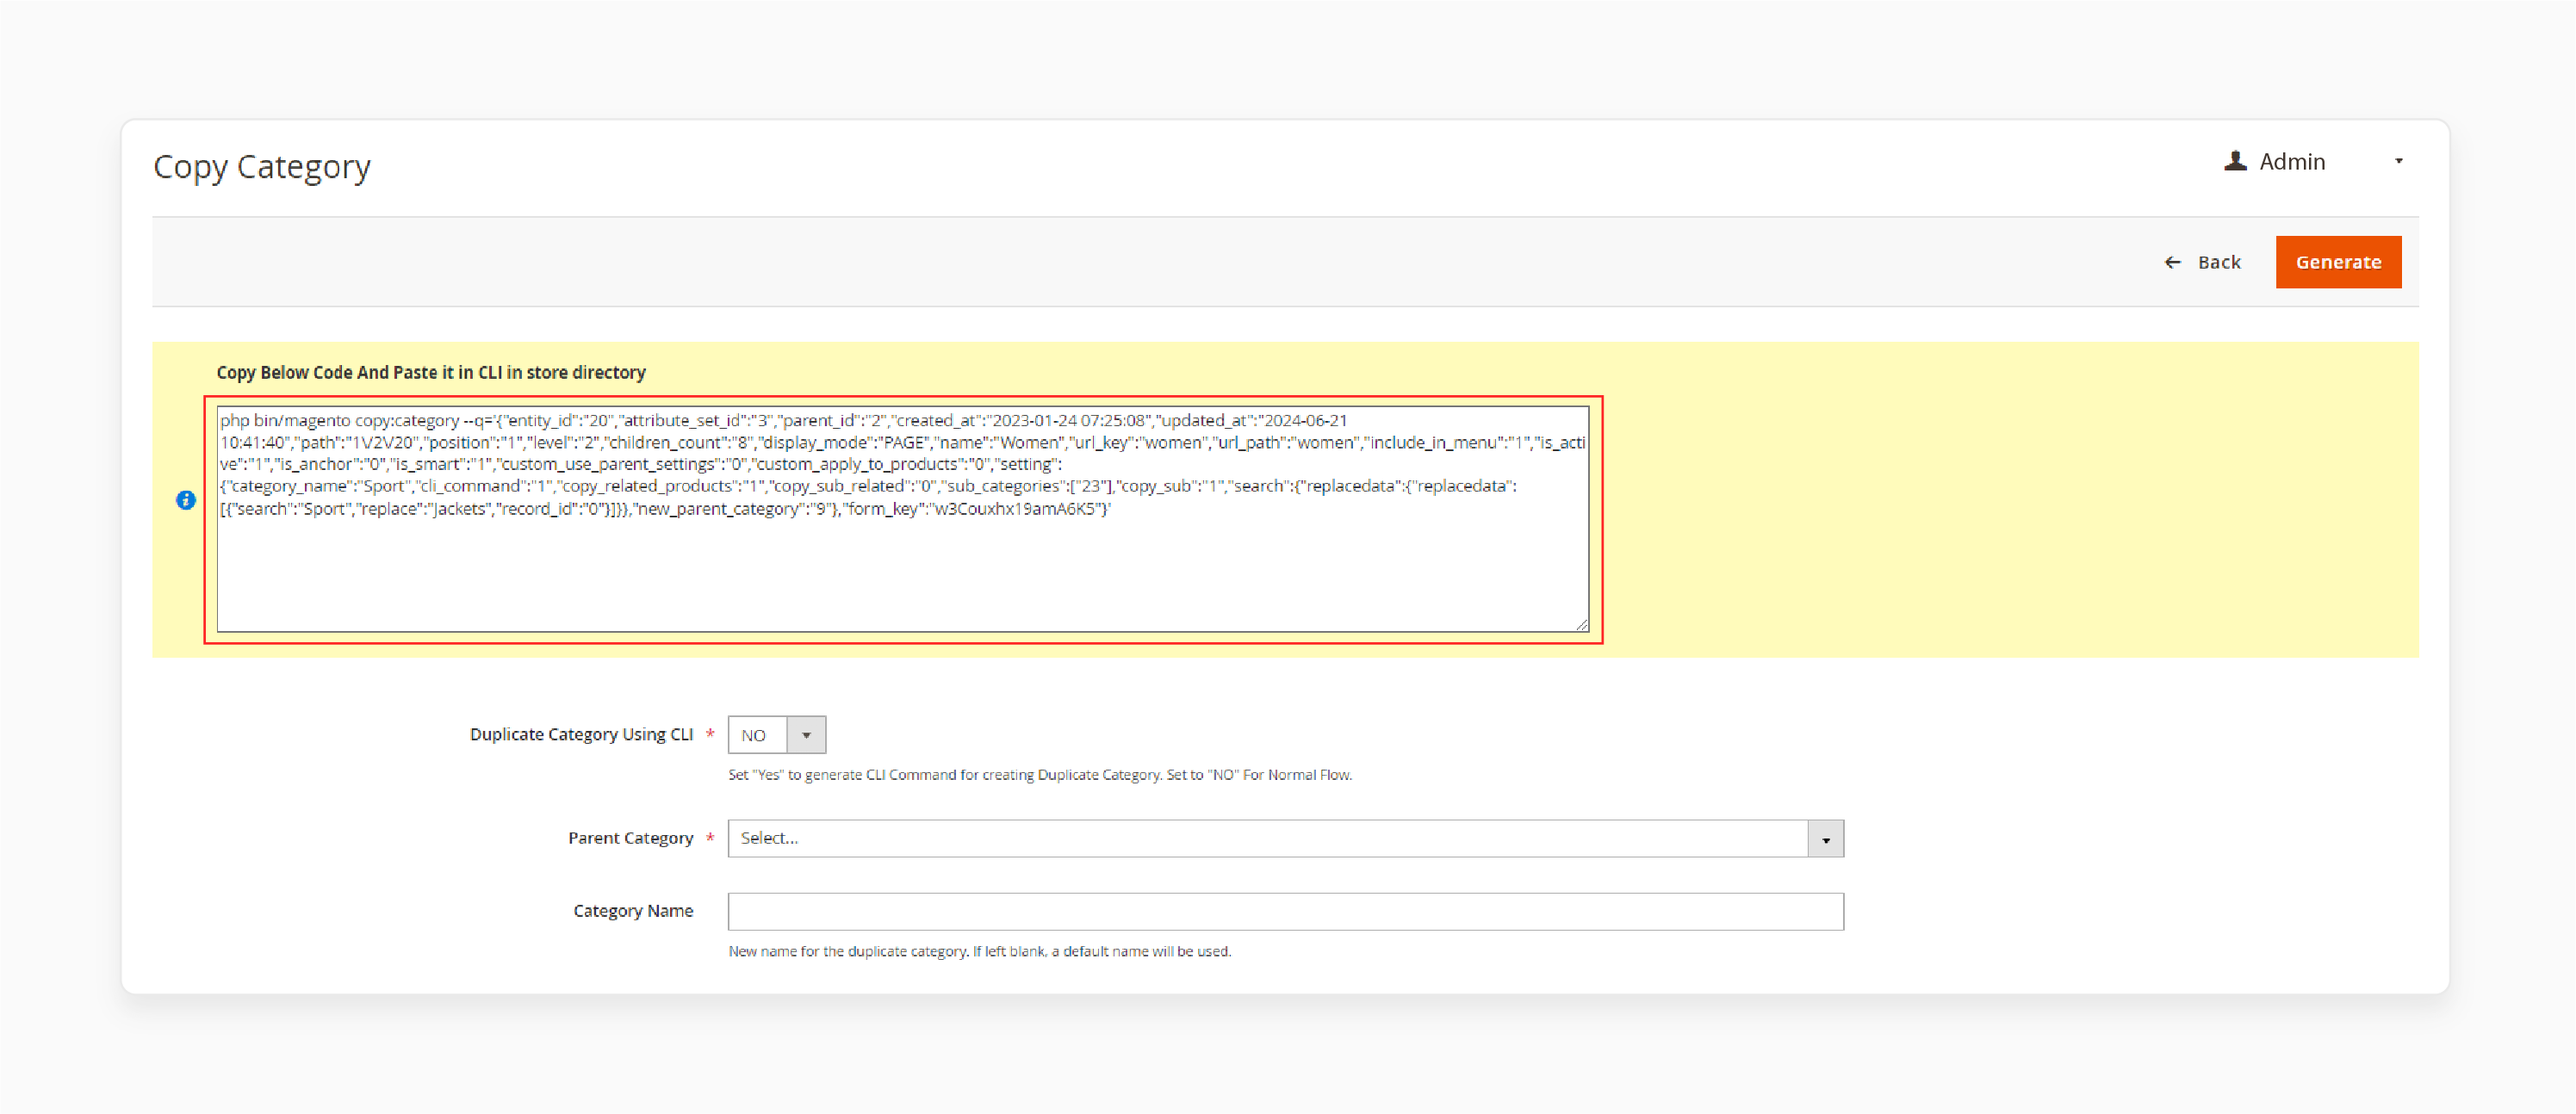Click the Copy Category page title
The image size is (2576, 1114).
262,166
